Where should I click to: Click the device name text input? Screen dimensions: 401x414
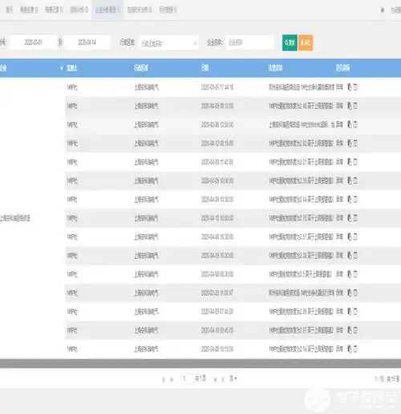click(250, 42)
